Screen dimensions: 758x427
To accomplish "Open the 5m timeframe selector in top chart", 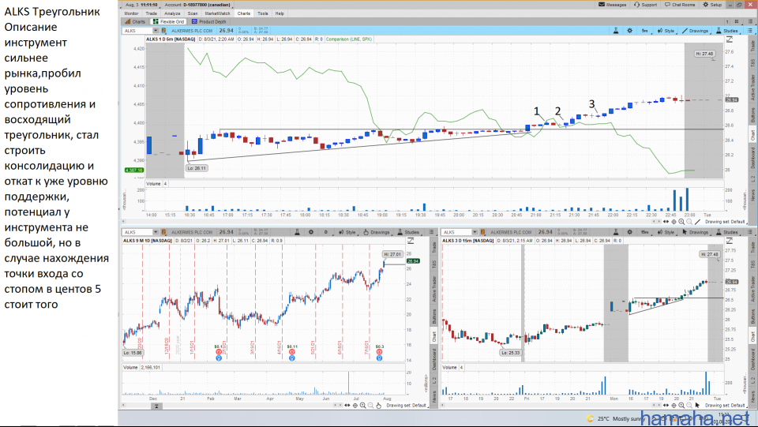I will [645, 31].
